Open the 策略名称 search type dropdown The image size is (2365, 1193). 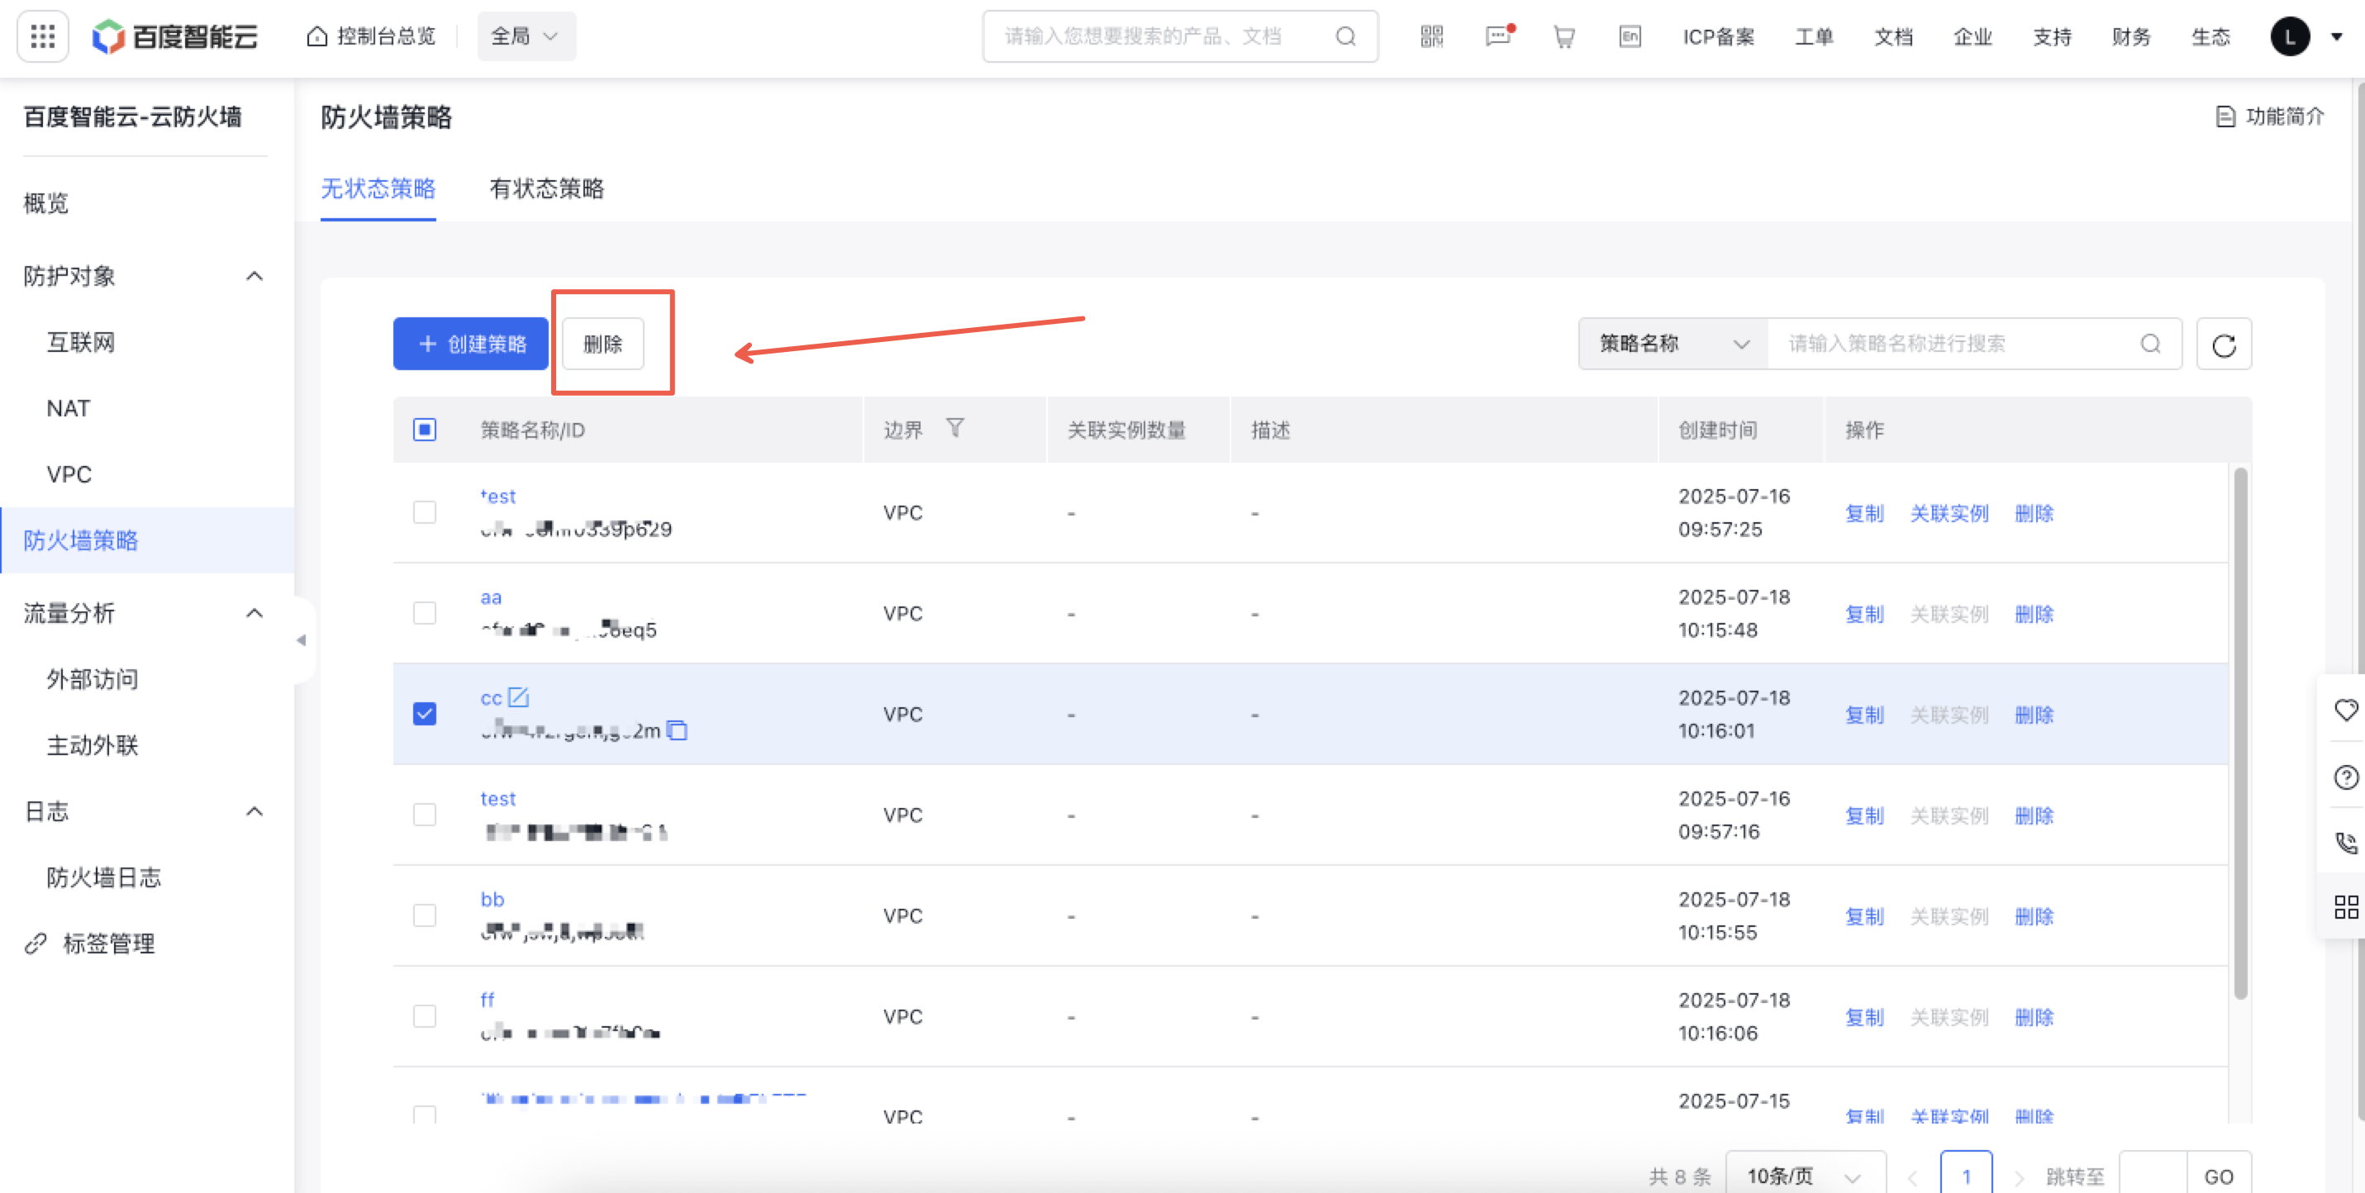(x=1673, y=345)
